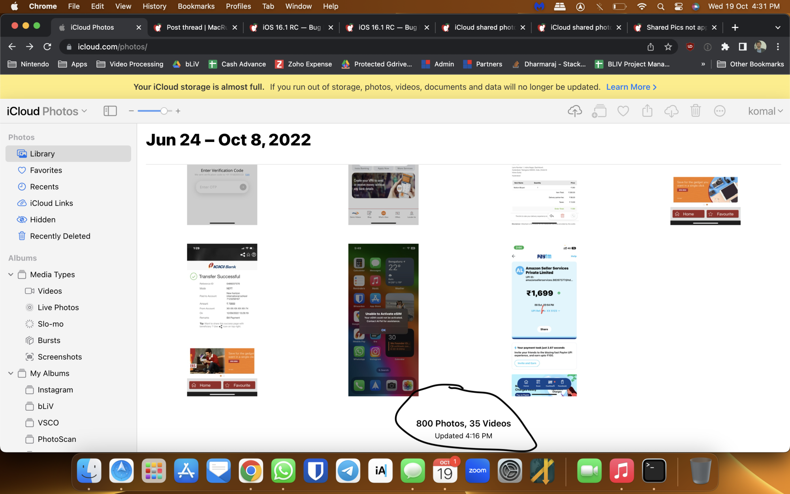Click the zoom in plus button
This screenshot has height=494, width=790.
tap(178, 111)
